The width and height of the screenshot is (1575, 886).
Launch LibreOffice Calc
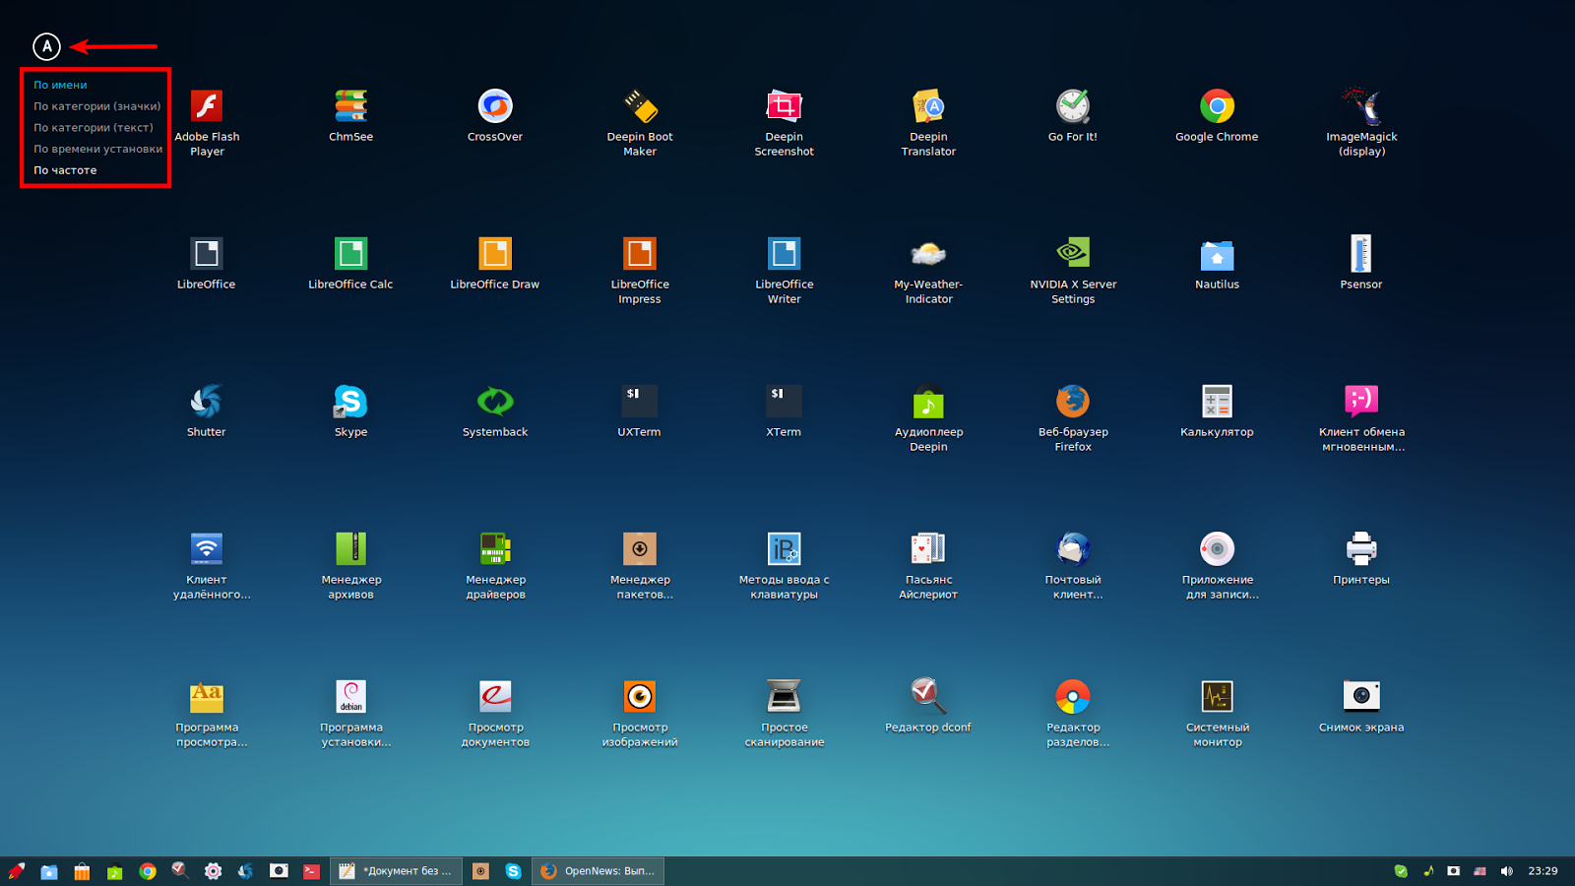coord(350,254)
